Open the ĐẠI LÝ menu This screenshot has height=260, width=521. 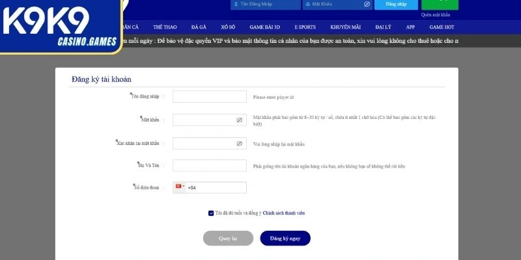point(383,27)
